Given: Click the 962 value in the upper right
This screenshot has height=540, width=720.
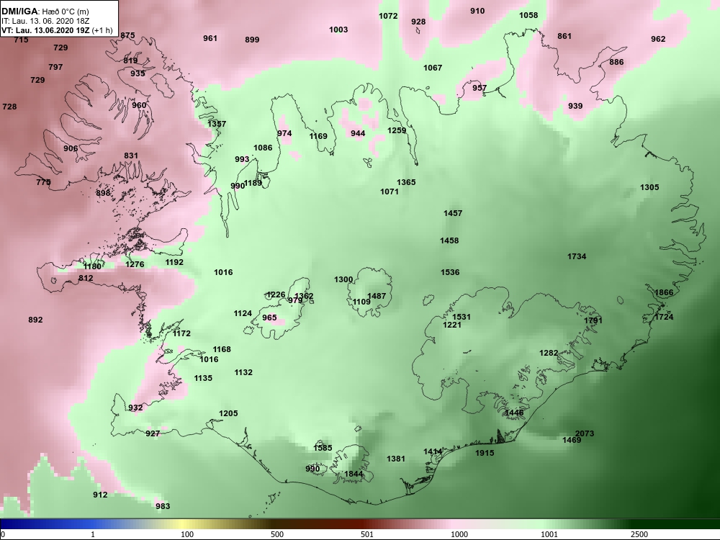Looking at the screenshot, I should click(658, 39).
